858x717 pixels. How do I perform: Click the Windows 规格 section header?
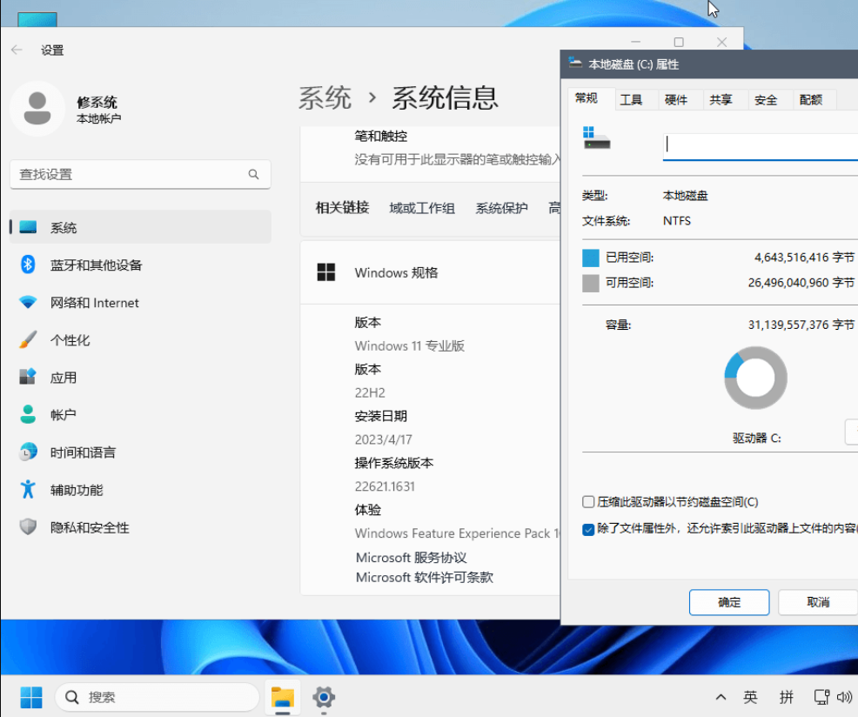[x=430, y=272]
